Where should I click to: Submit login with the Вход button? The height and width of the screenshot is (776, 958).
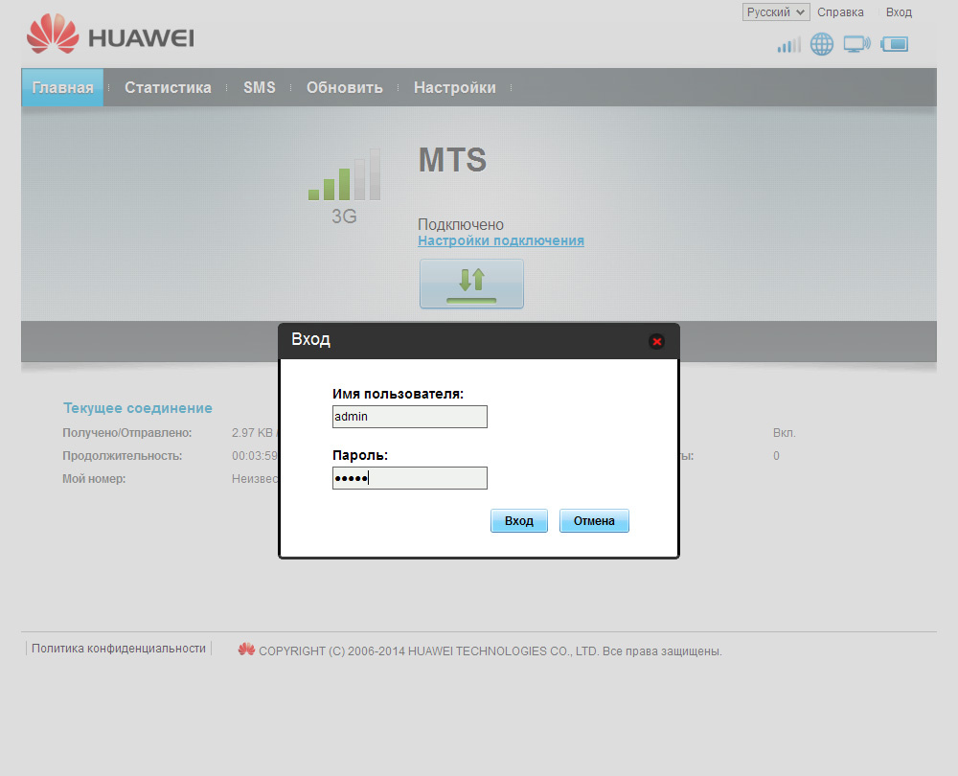coord(519,520)
